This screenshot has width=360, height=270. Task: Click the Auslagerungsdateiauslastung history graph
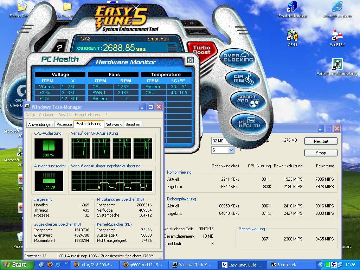pyautogui.click(x=112, y=181)
